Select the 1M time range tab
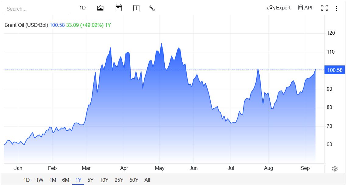This screenshot has width=347, height=186. pyautogui.click(x=53, y=180)
